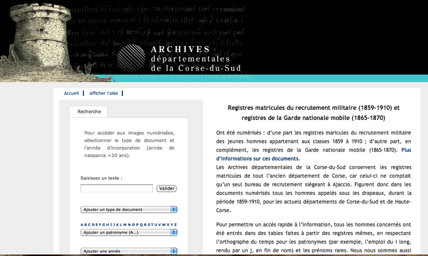Filter surnames by letter V
This screenshot has height=256, width=428.
tap(159, 224)
